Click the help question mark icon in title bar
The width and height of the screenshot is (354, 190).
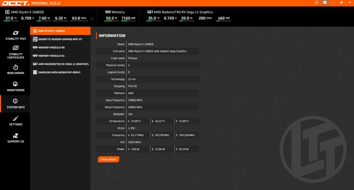tap(317, 2)
